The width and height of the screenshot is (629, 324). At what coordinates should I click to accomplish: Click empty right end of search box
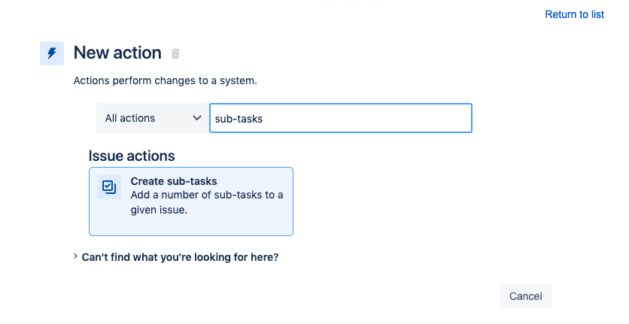pos(436,118)
